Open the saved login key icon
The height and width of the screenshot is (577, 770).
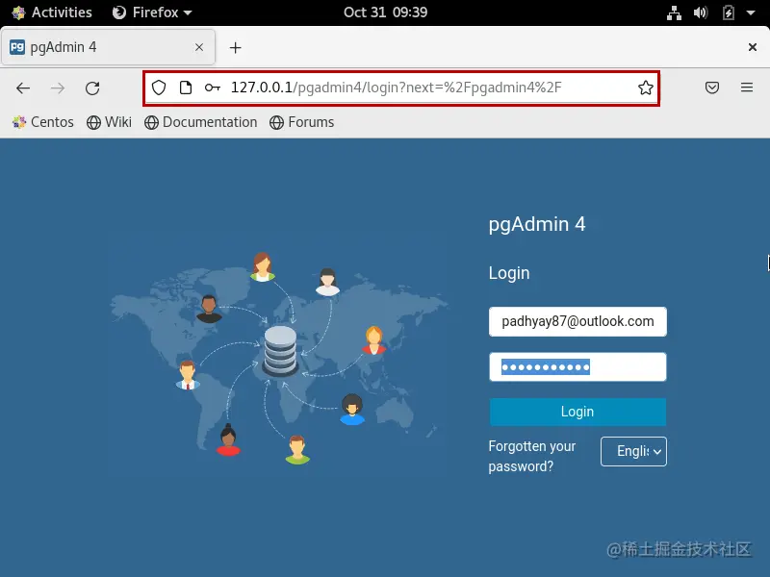pos(213,87)
